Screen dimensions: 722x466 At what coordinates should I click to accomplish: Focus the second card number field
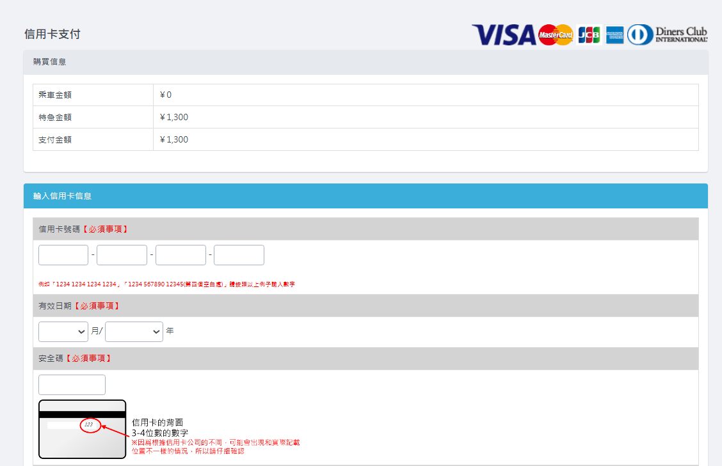point(122,255)
